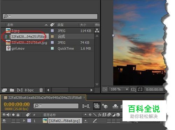Click the quality switch column header
This screenshot has height=130, width=175.
[x=95, y=115]
